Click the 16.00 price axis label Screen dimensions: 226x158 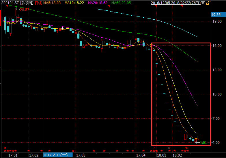[x=217, y=46]
